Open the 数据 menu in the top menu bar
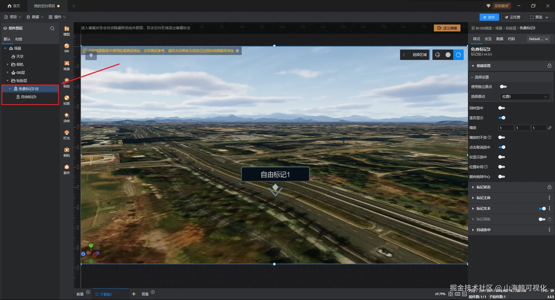 [35, 17]
